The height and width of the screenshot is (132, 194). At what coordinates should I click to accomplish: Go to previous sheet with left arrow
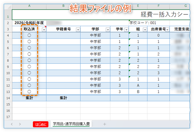[x=12, y=124]
